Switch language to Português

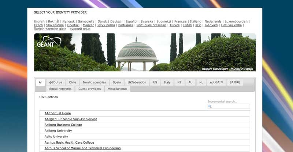click(x=126, y=25)
